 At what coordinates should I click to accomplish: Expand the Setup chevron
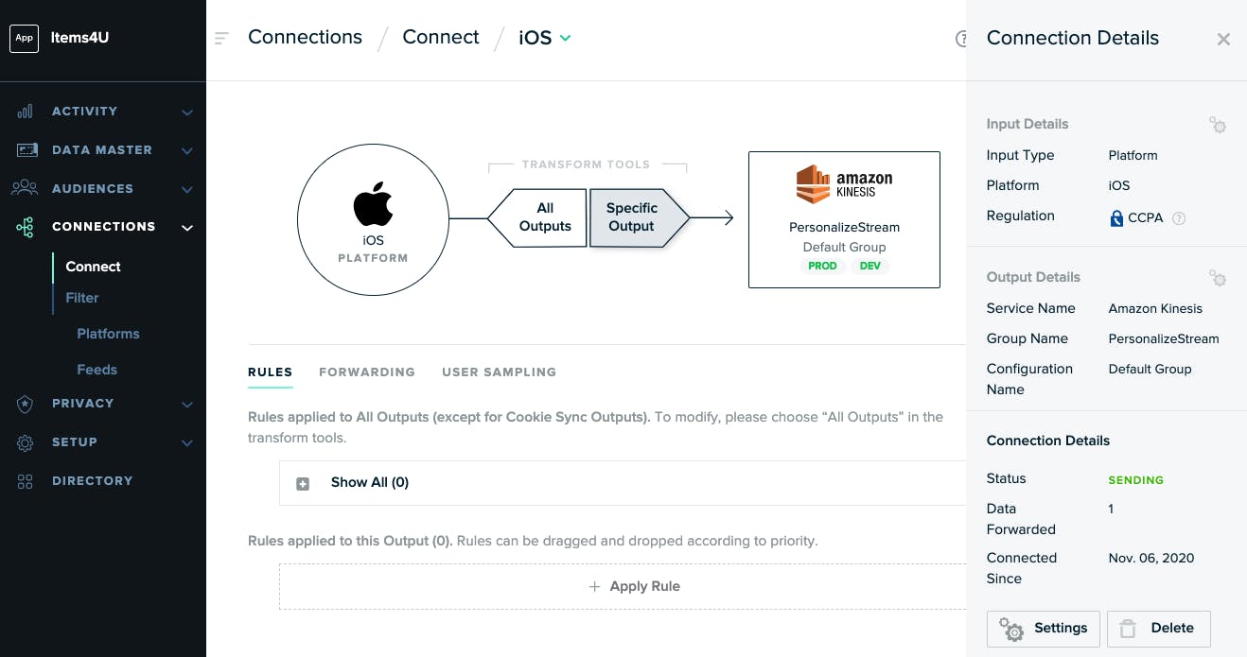[187, 443]
